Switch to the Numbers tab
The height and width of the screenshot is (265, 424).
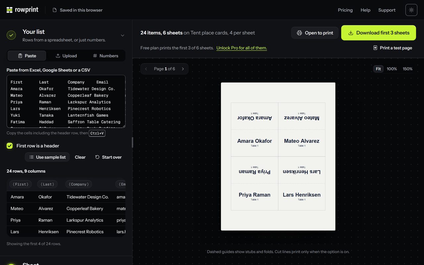105,56
